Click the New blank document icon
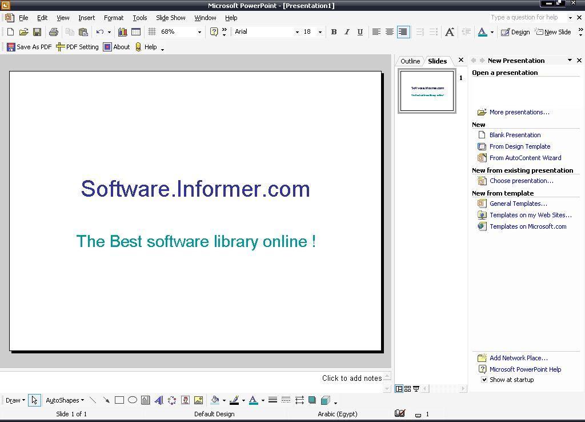The width and height of the screenshot is (585, 422). click(10, 32)
